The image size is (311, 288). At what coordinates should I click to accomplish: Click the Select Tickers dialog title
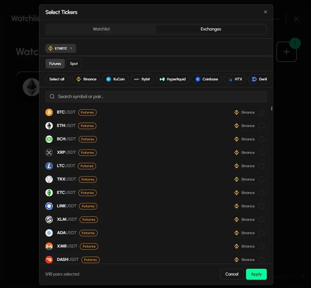point(61,12)
